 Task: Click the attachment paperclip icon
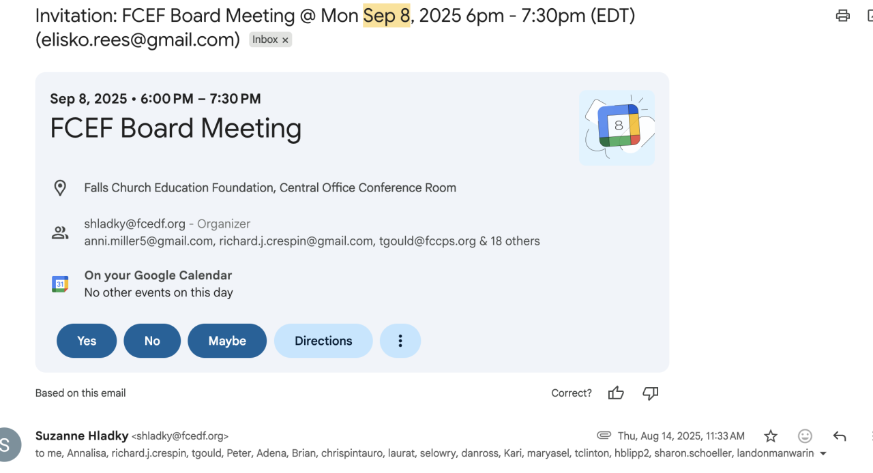click(604, 436)
